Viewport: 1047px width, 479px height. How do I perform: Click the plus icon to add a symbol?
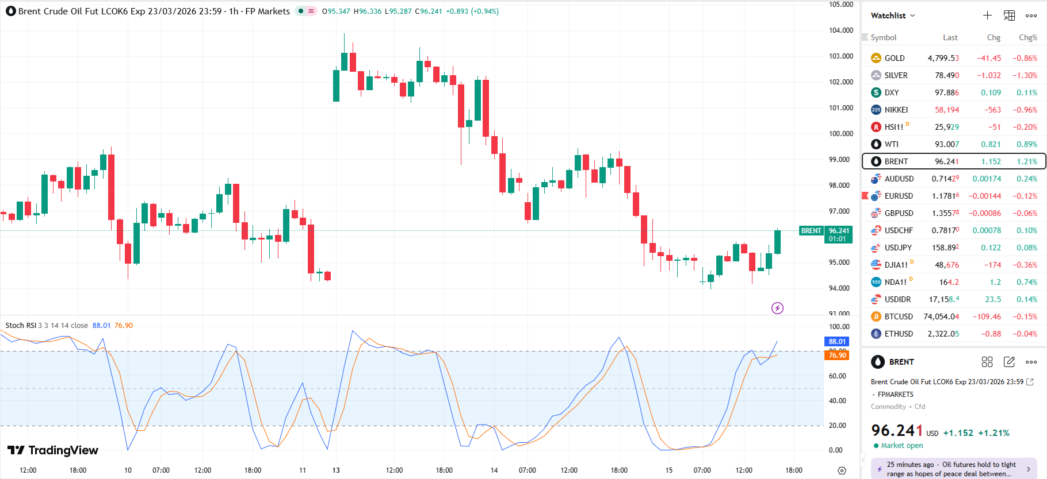(987, 16)
